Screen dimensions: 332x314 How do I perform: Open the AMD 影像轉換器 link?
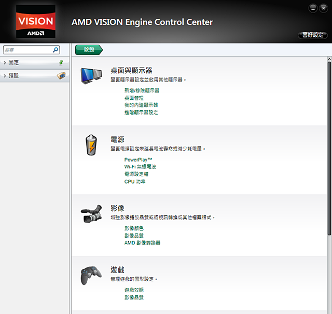coord(142,243)
